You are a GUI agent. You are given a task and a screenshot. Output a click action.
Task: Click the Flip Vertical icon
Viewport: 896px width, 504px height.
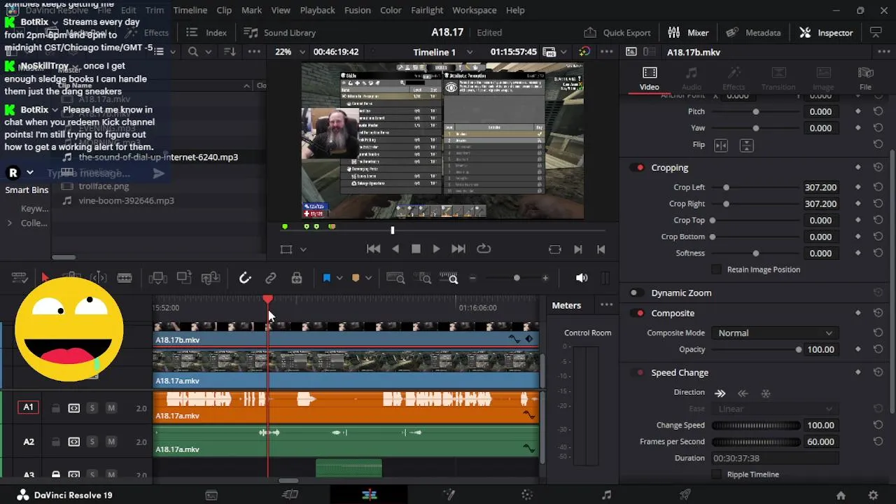(x=747, y=145)
